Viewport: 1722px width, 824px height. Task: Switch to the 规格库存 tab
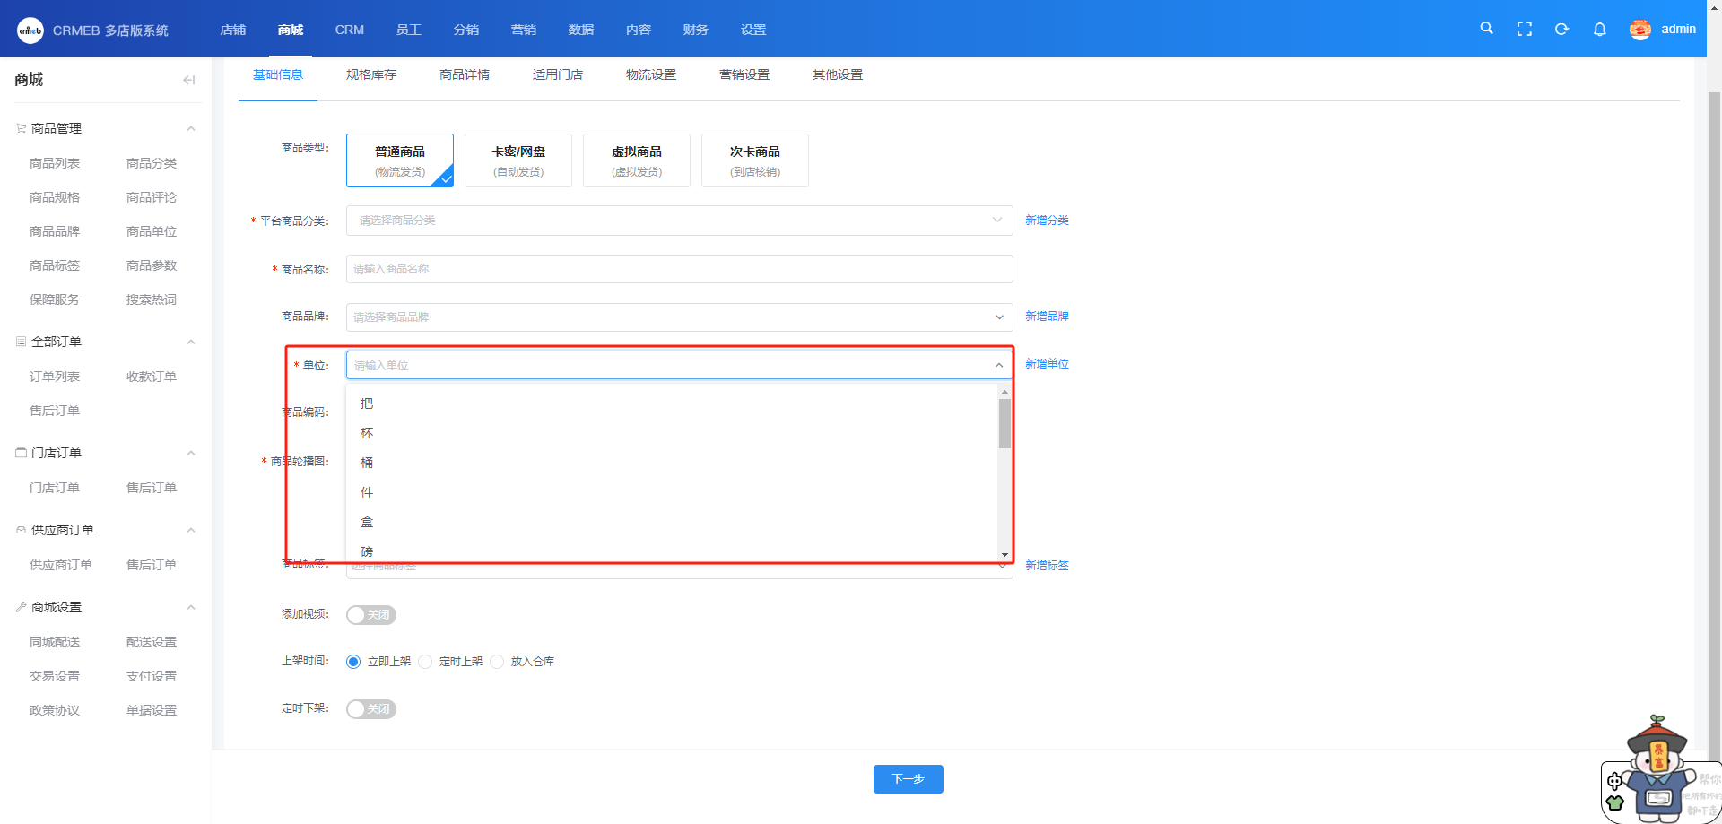370,74
